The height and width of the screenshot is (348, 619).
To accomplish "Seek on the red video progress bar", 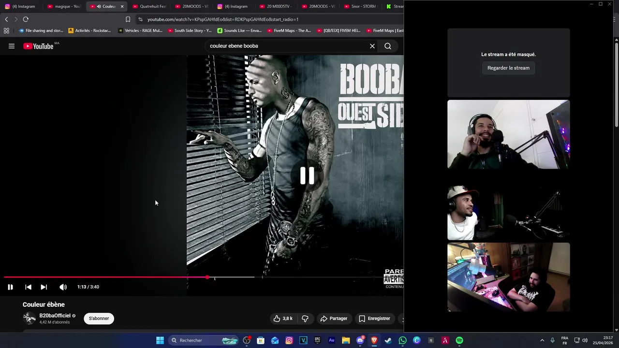I will 105,277.
